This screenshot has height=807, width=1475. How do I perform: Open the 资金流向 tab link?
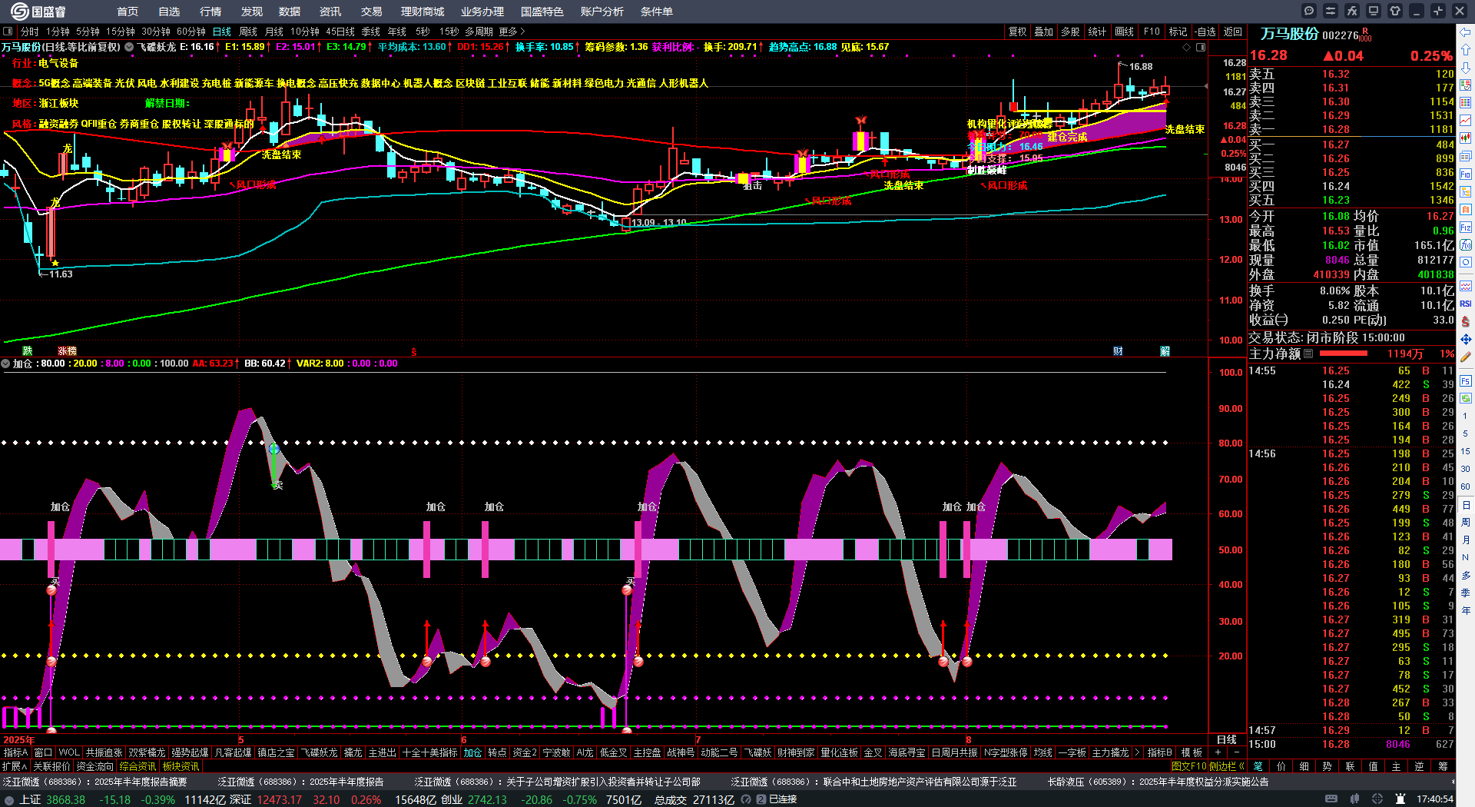click(x=94, y=766)
